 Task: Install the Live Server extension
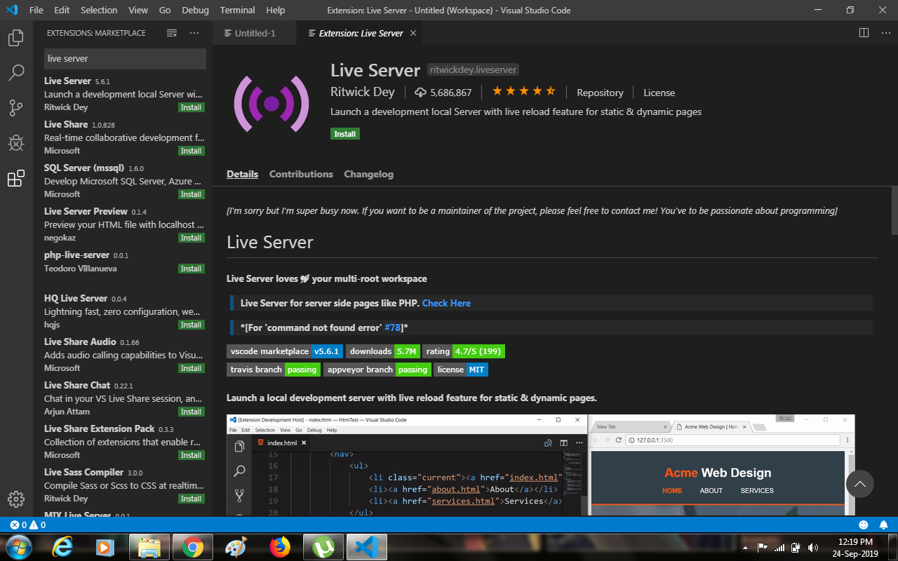tap(344, 133)
